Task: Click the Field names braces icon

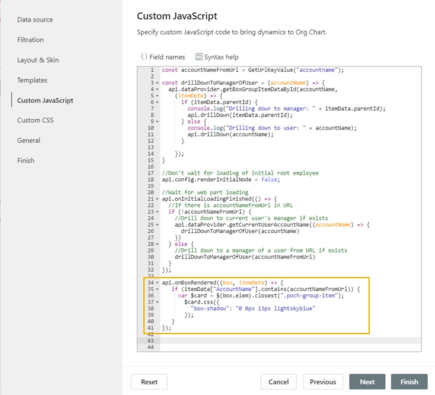Action: click(x=144, y=57)
